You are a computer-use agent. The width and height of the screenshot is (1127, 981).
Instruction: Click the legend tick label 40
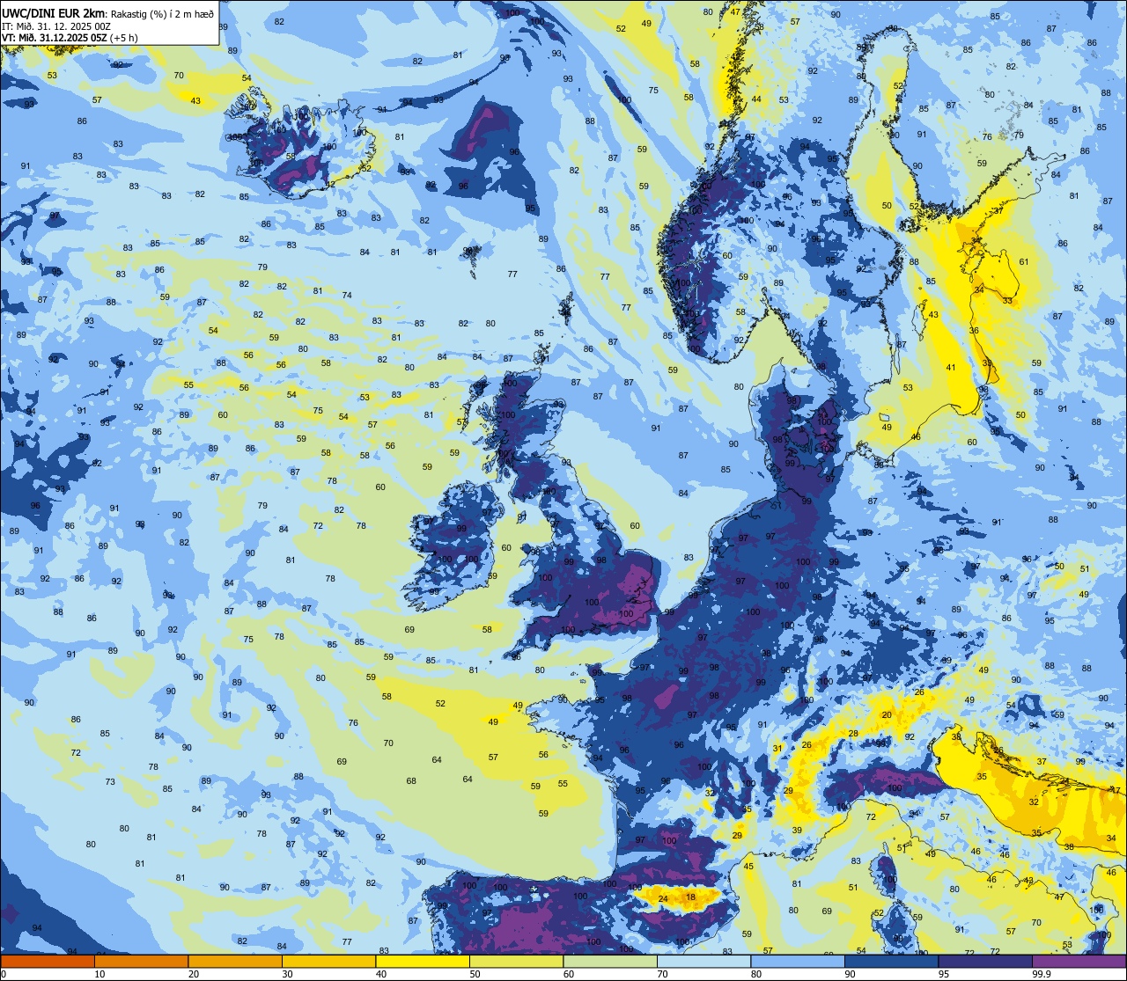[x=381, y=974]
